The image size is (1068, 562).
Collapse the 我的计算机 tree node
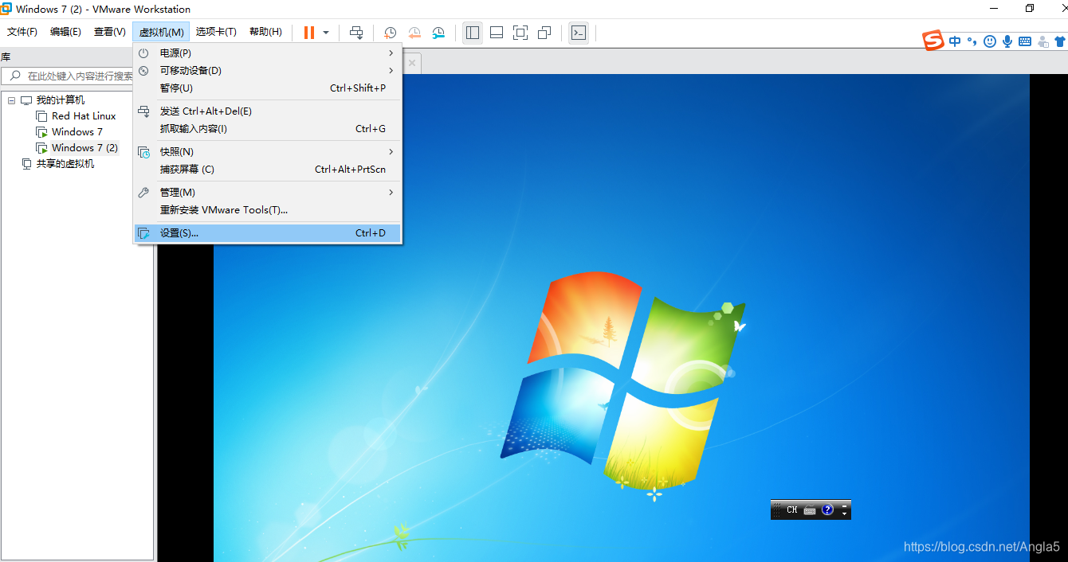pyautogui.click(x=11, y=100)
